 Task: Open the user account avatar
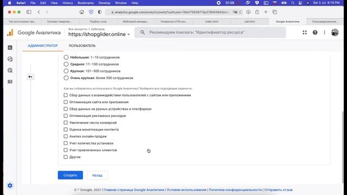335,32
